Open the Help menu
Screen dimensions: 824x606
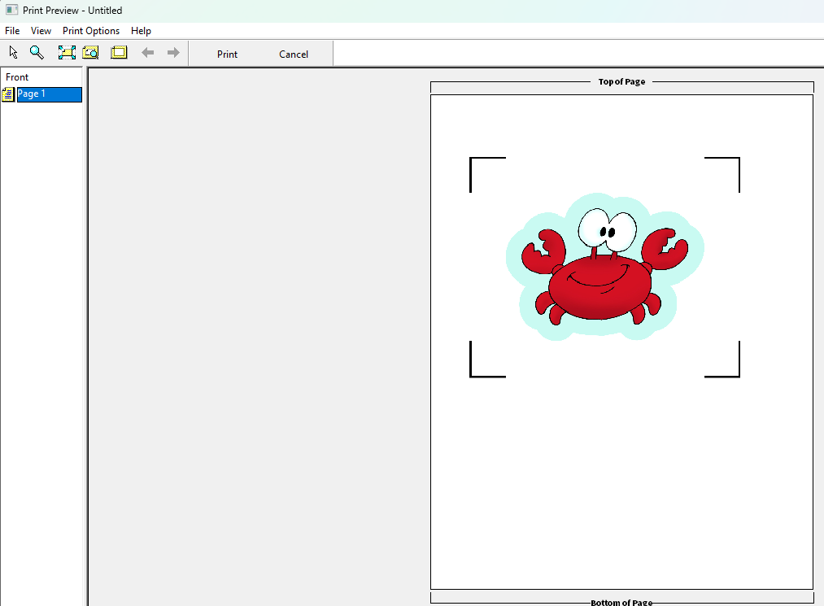[141, 31]
